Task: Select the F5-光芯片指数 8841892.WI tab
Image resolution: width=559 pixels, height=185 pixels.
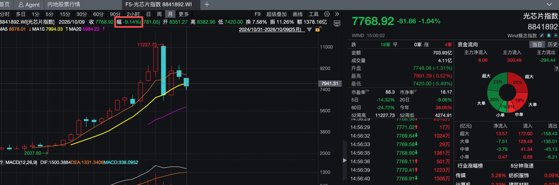Action: tap(159, 4)
